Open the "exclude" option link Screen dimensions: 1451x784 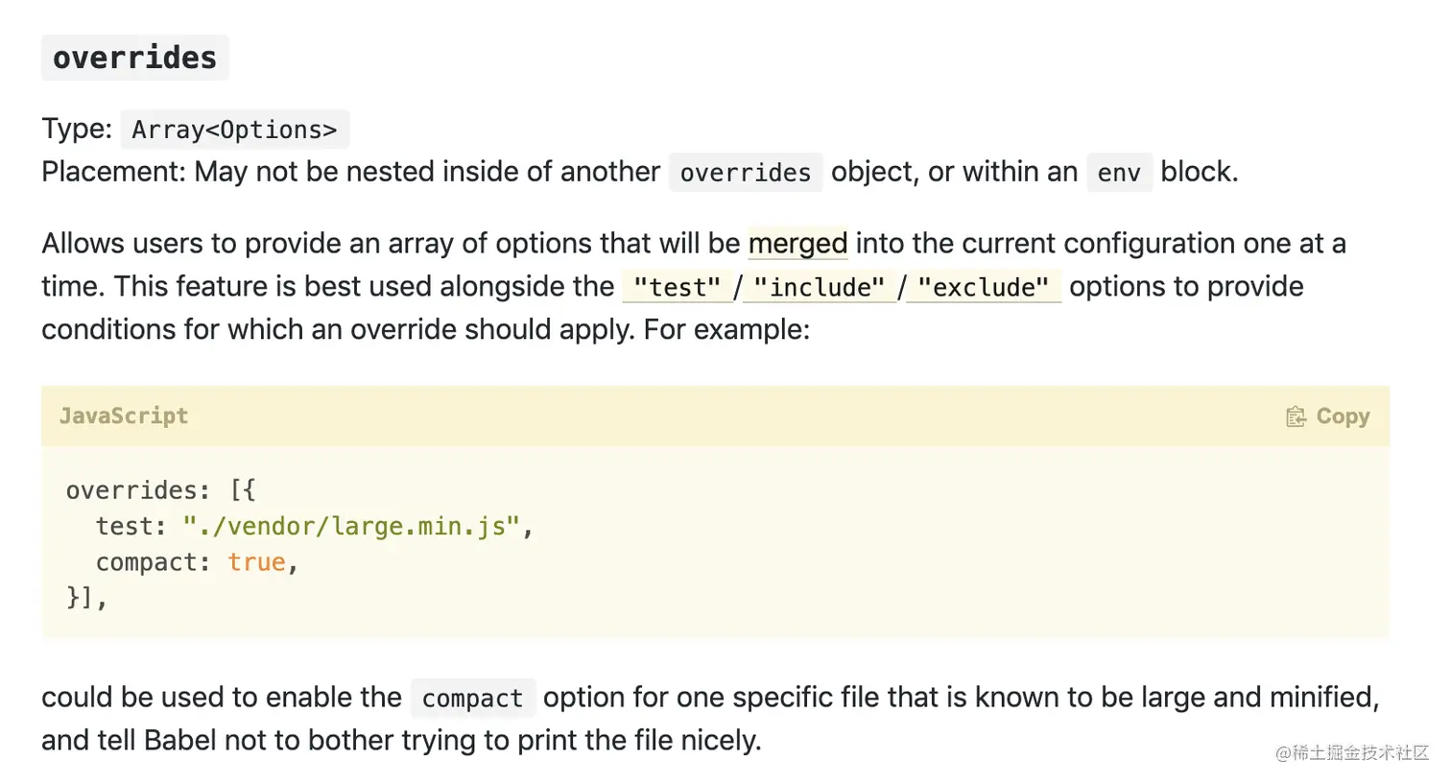point(983,286)
